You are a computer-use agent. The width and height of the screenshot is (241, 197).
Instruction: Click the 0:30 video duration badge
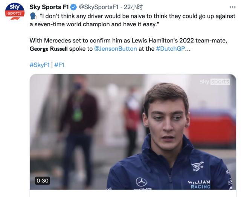[43, 180]
